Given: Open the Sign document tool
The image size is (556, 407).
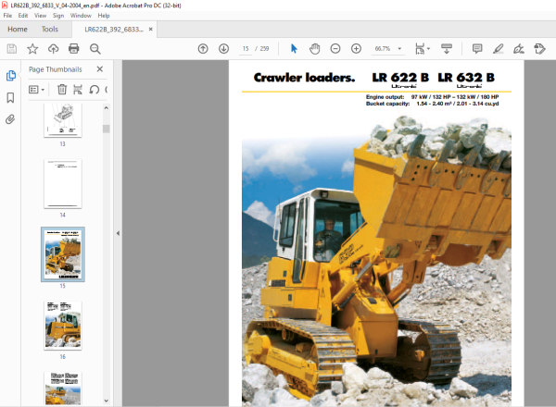Looking at the screenshot, I should (x=519, y=49).
